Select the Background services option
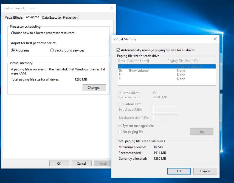Image resolution: width=234 pixels, height=183 pixels. pyautogui.click(x=52, y=50)
